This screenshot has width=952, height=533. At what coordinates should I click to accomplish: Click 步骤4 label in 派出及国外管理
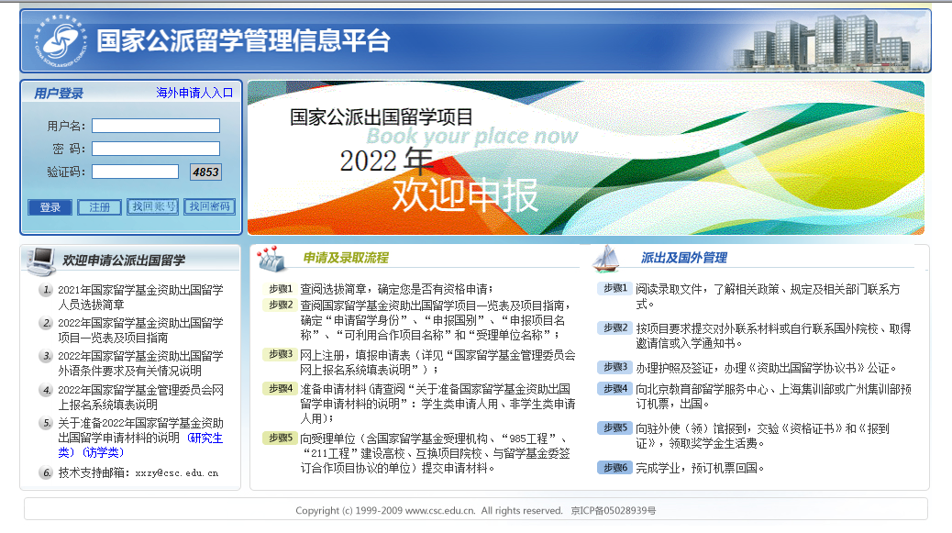(x=614, y=389)
